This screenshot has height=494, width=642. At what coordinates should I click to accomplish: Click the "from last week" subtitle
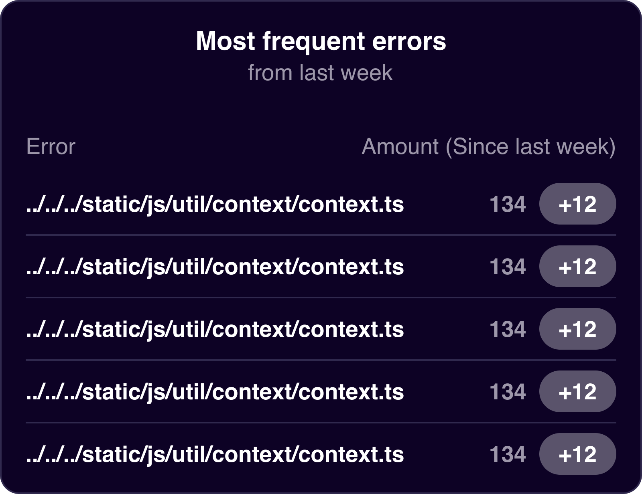[x=320, y=73]
